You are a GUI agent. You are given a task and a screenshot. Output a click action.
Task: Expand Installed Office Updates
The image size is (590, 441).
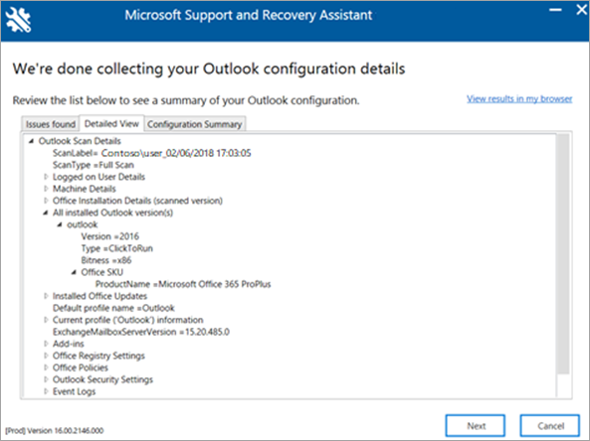point(46,296)
